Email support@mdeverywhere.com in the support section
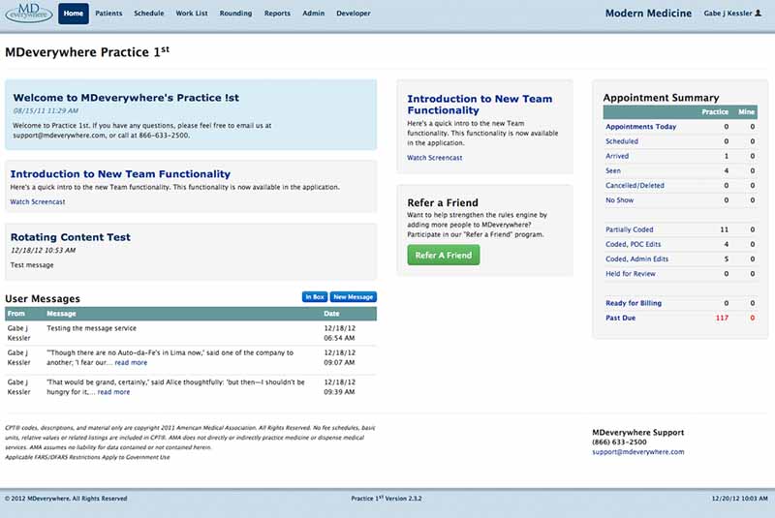The width and height of the screenshot is (775, 518). point(638,452)
